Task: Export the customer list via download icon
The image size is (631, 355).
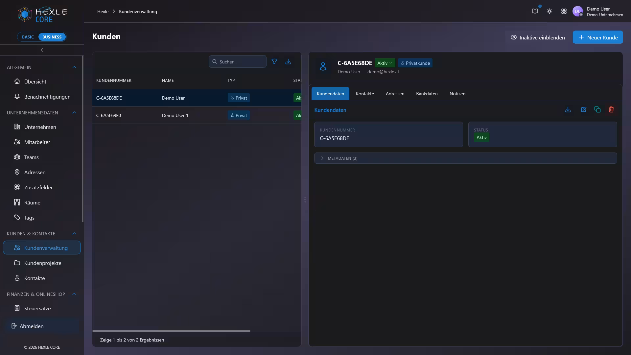Action: point(288,61)
